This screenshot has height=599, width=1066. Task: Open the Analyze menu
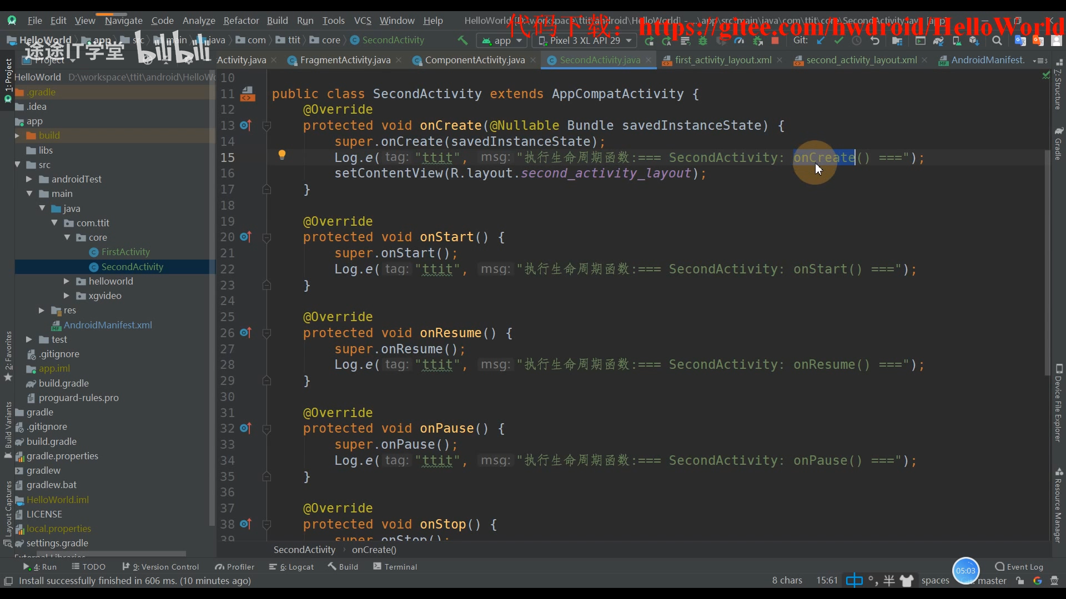(199, 21)
